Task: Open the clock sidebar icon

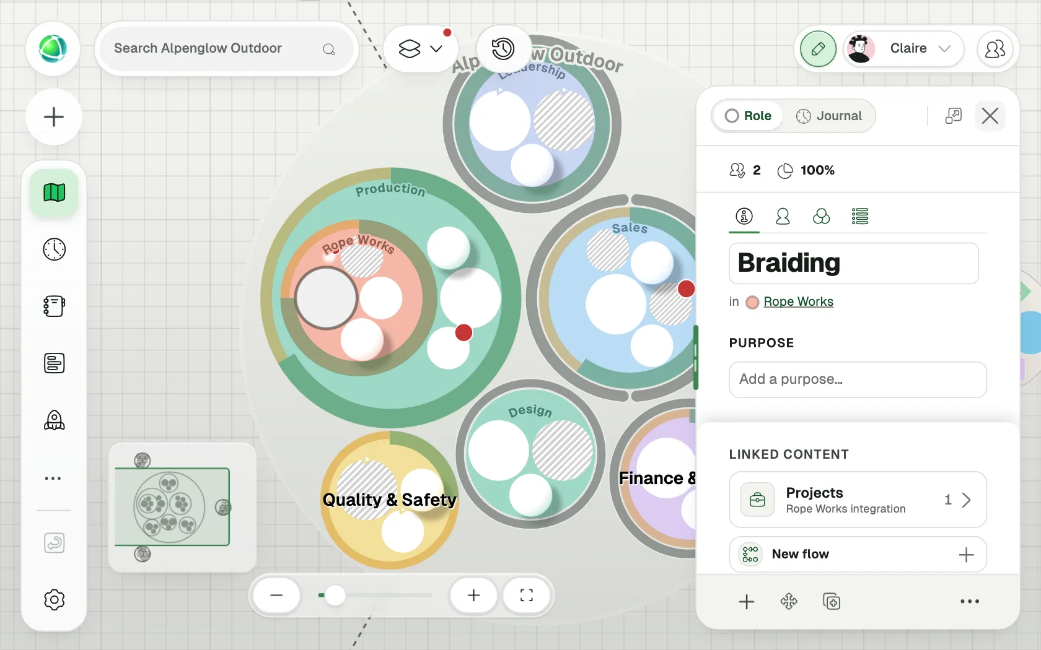Action: 54,249
